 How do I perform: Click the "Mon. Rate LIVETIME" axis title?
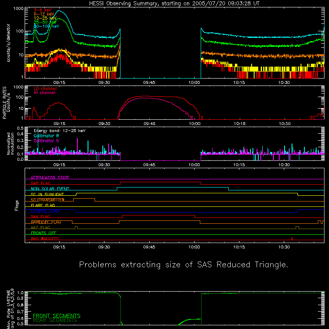tap(8, 309)
